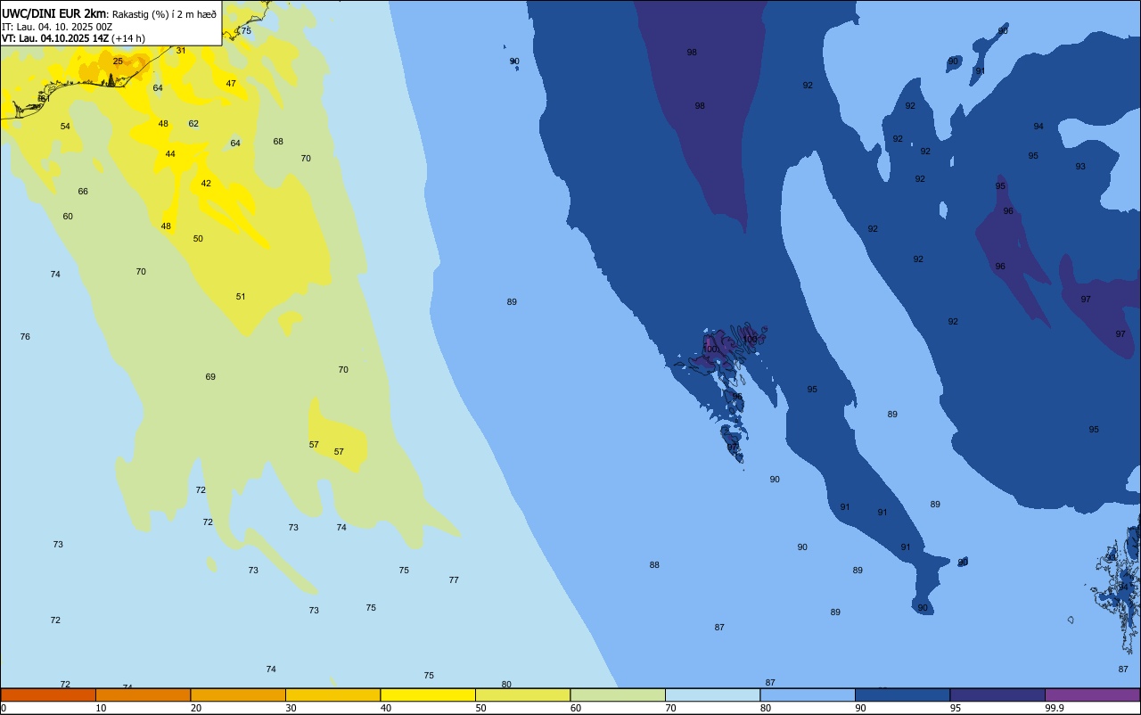1141x715 pixels.
Task: Click the humidity value '44' on the map
Action: click(170, 154)
